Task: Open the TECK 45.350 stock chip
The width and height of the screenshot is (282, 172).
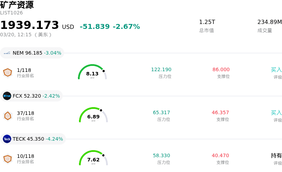Action: pos(33,139)
